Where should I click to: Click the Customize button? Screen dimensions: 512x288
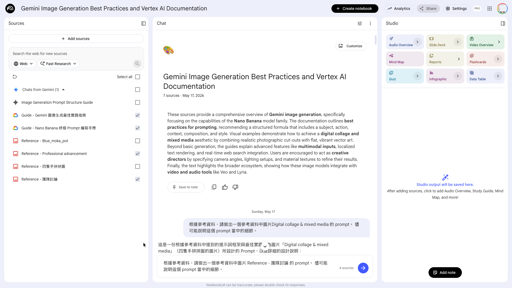click(x=351, y=46)
